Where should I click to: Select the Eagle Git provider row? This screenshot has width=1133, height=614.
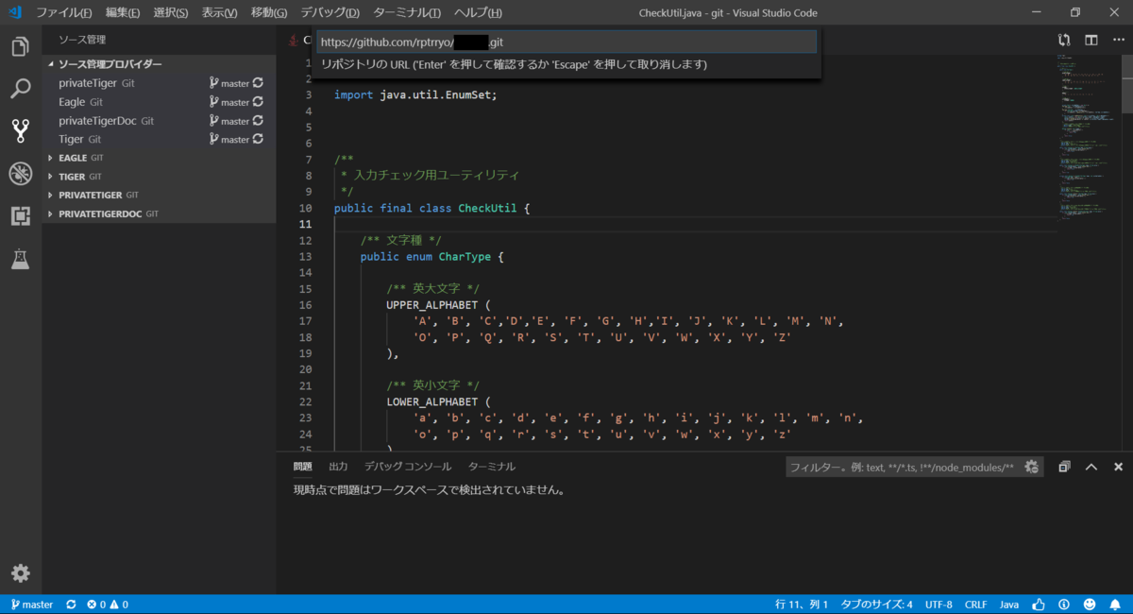(x=161, y=102)
